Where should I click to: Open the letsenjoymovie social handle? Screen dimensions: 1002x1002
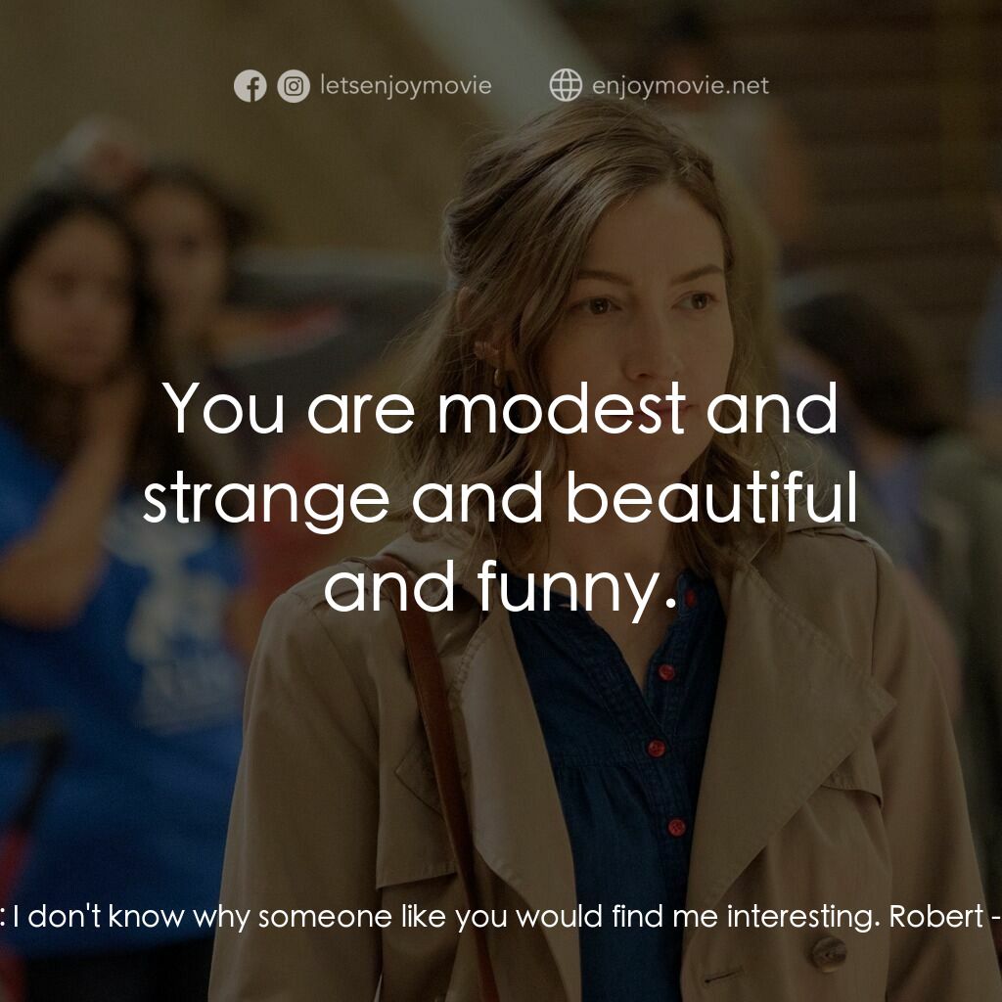(x=405, y=86)
